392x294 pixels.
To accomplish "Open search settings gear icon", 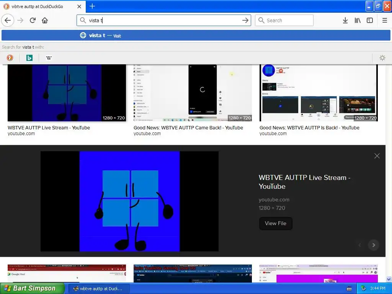I will coord(382,58).
